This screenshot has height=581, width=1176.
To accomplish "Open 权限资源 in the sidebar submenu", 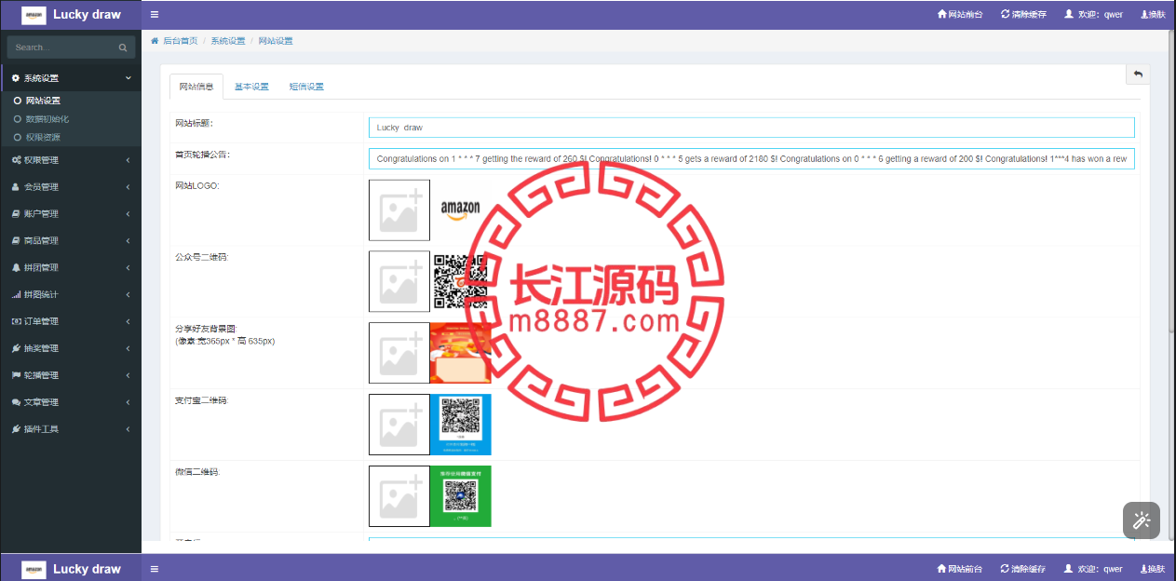I will coord(43,137).
